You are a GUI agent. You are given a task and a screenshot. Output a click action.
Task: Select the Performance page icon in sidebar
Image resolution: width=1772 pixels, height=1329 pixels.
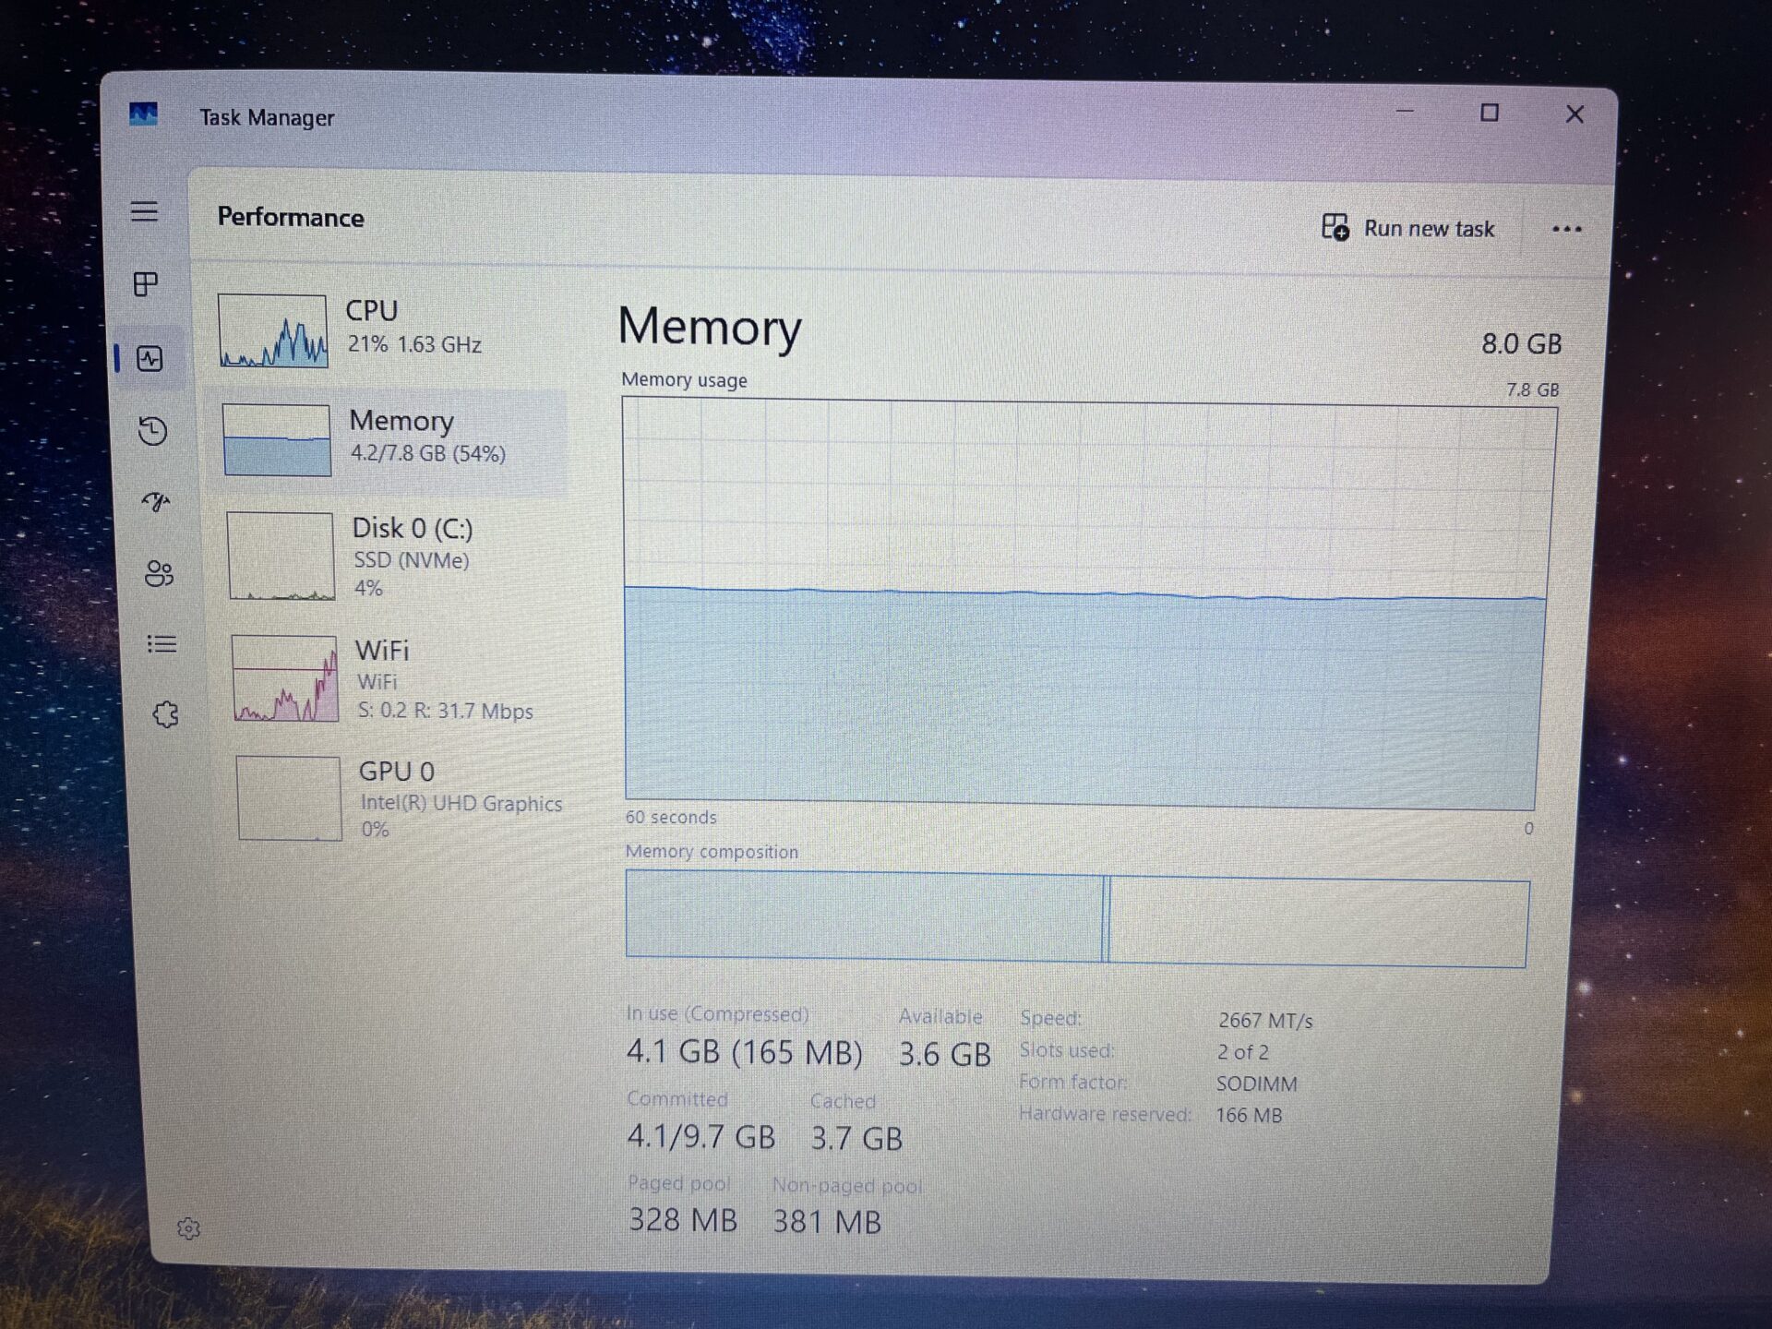pyautogui.click(x=150, y=358)
